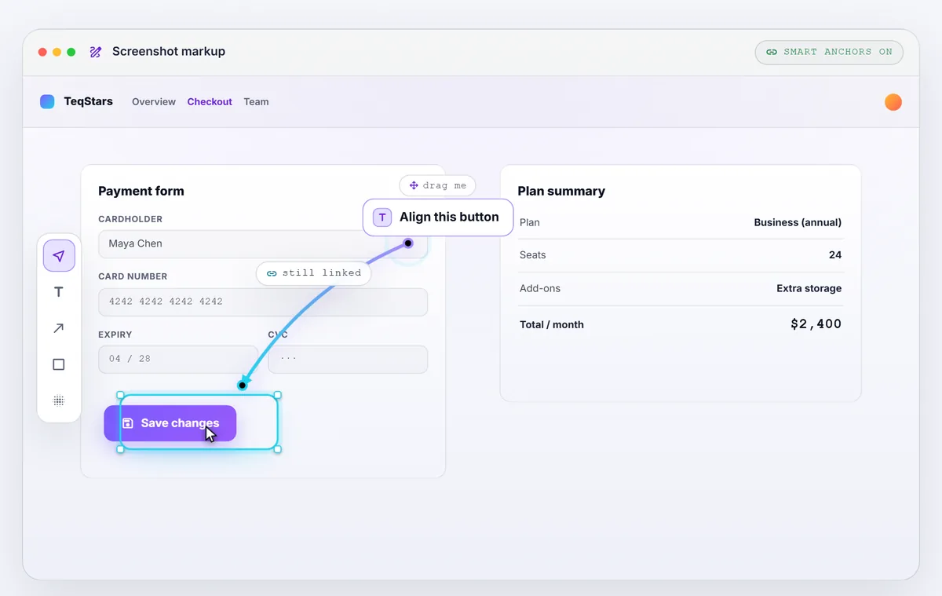Image resolution: width=942 pixels, height=596 pixels.
Task: Close the window with the red button
Action: tap(42, 52)
